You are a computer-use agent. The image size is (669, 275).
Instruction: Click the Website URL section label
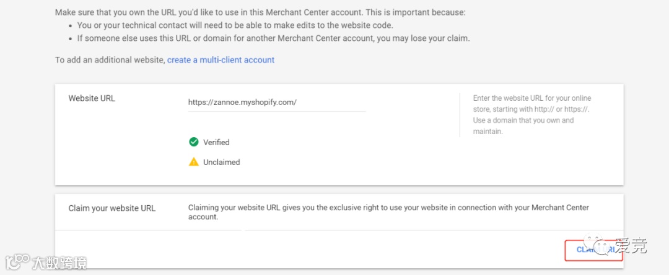[92, 98]
